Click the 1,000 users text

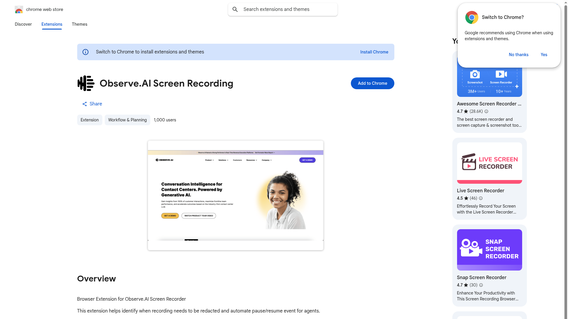pos(165,120)
